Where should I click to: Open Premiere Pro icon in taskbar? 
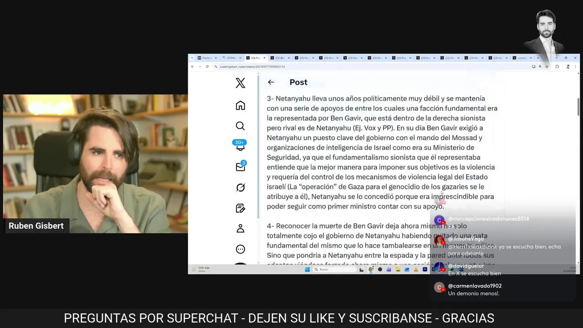tap(425, 269)
